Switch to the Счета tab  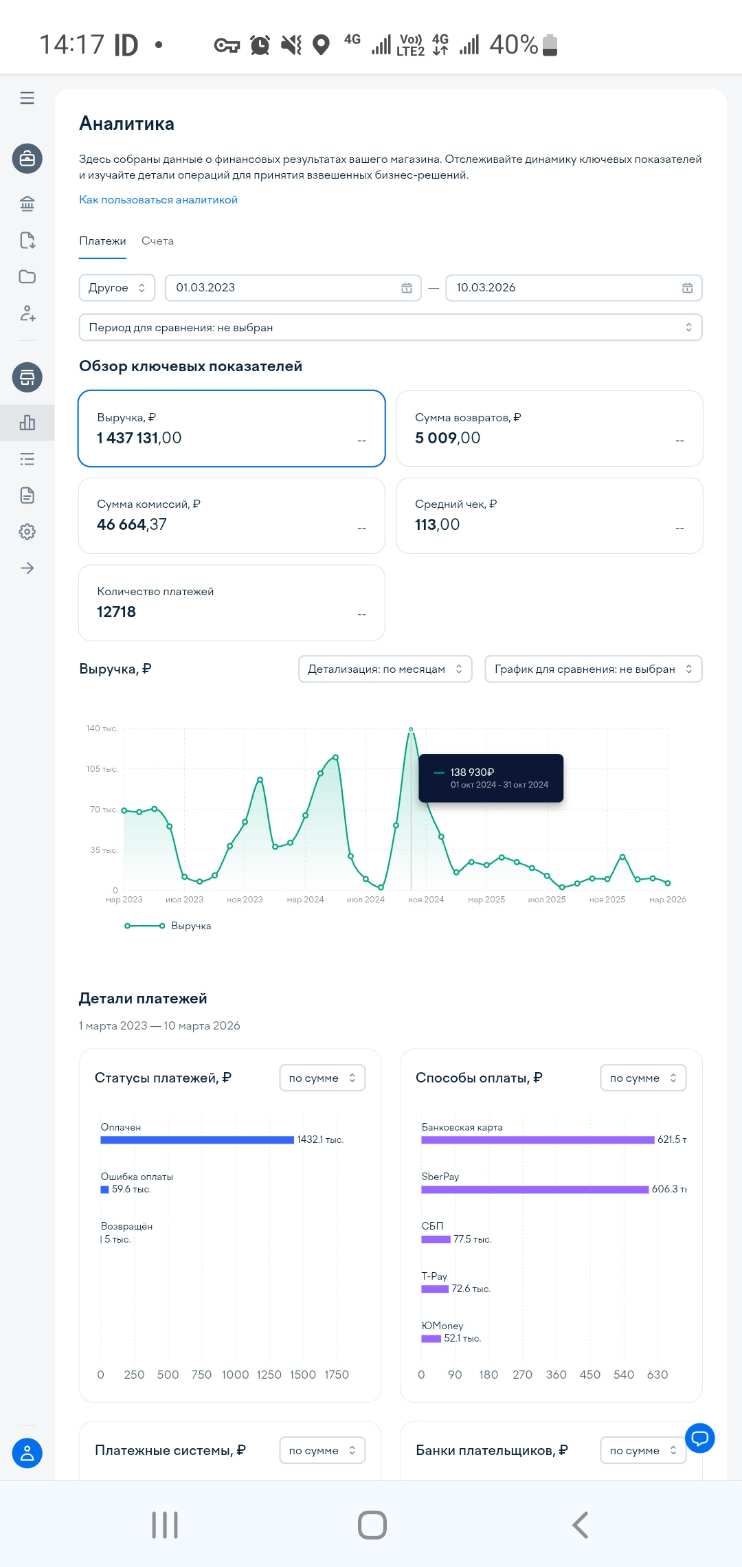tap(157, 241)
